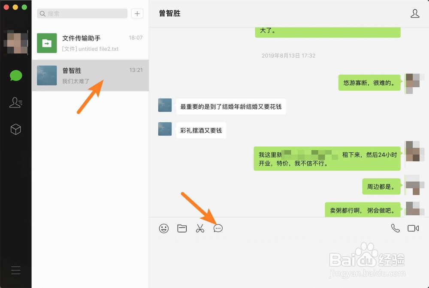Switch to the Contacts sidebar icon
Screen dimensions: 429x288
[16, 102]
